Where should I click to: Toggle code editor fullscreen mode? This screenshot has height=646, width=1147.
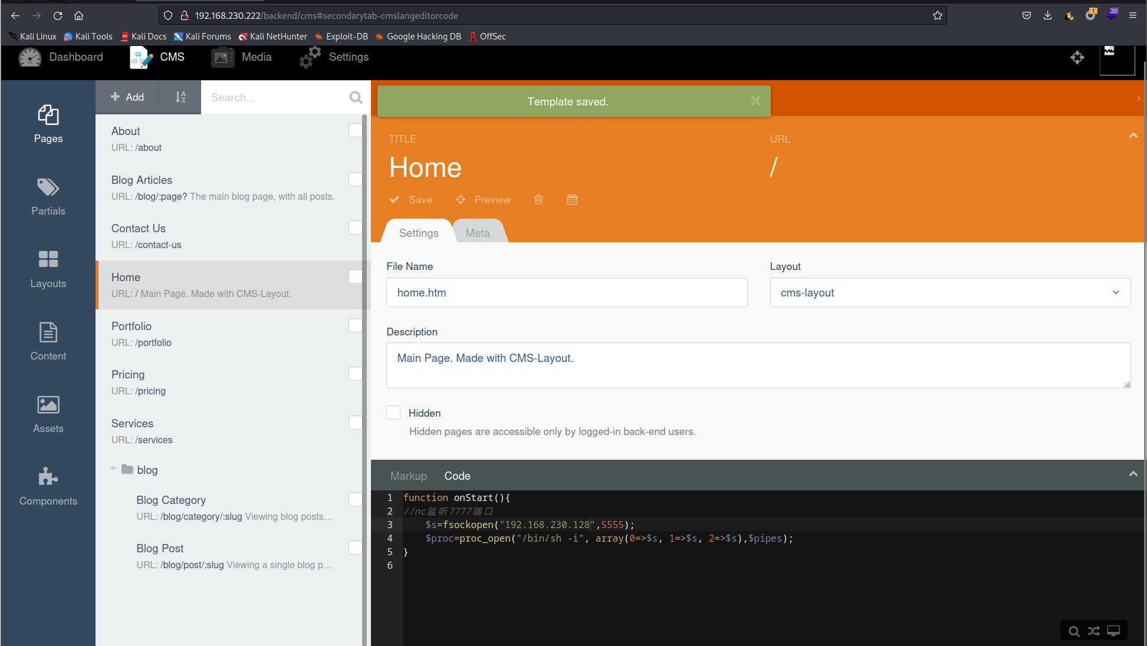[1113, 631]
